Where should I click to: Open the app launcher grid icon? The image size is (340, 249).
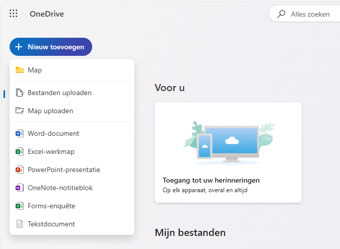tap(14, 14)
